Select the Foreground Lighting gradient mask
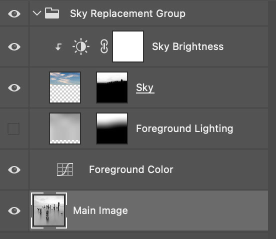This screenshot has height=239, width=276. 112,128
